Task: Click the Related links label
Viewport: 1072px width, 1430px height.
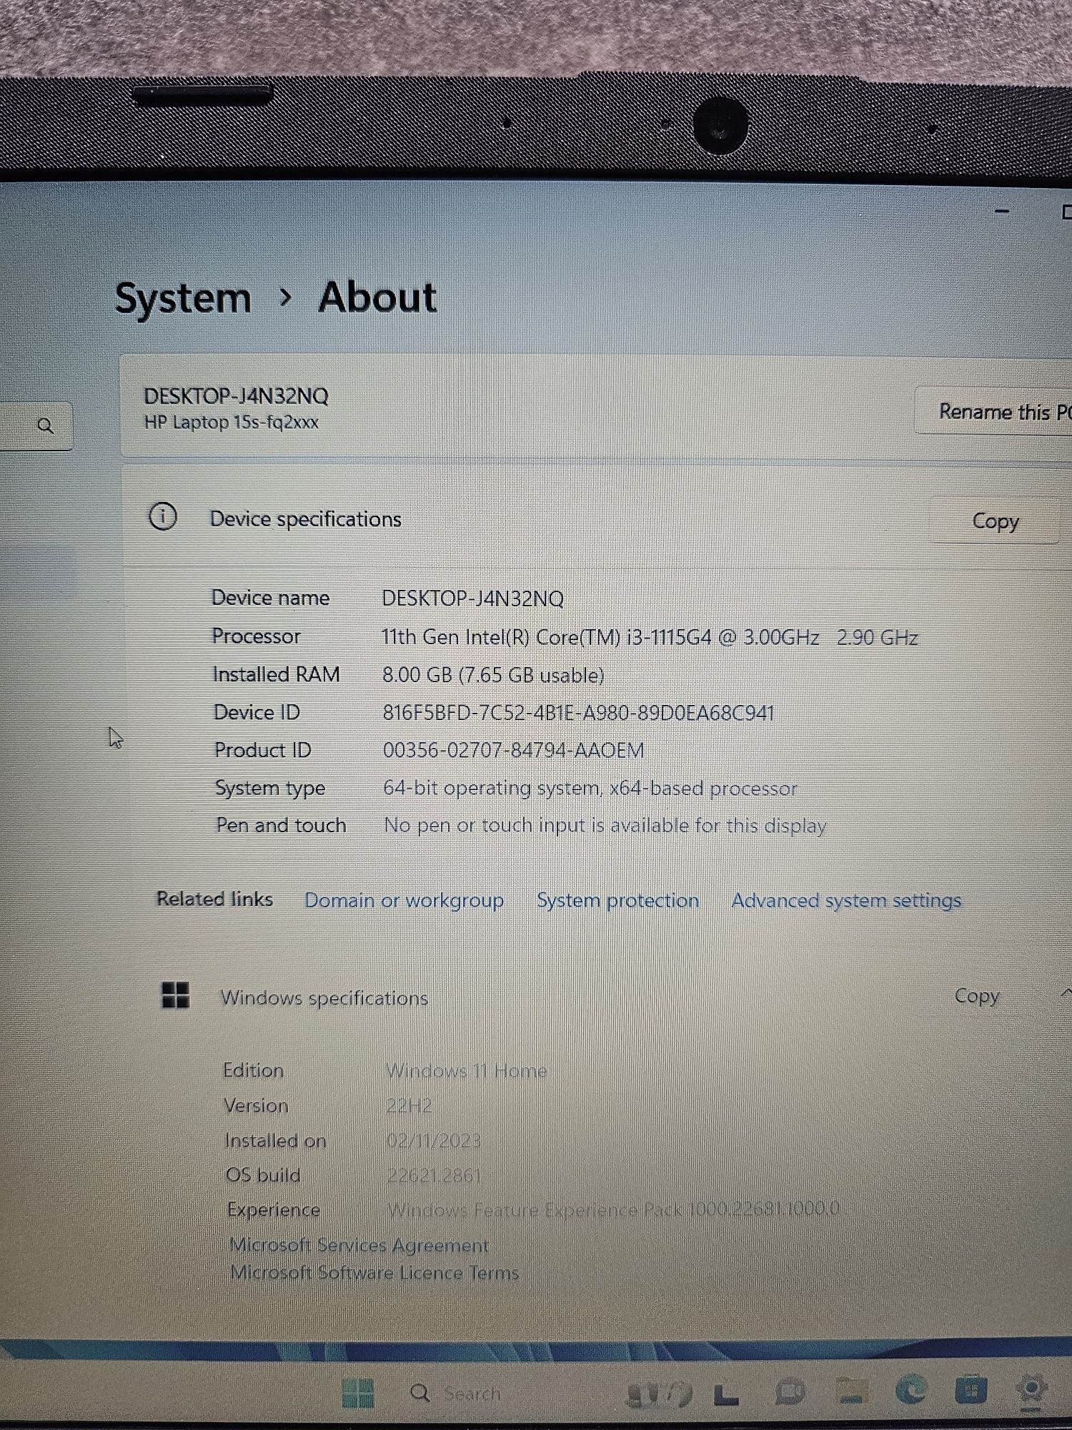Action: pyautogui.click(x=214, y=899)
